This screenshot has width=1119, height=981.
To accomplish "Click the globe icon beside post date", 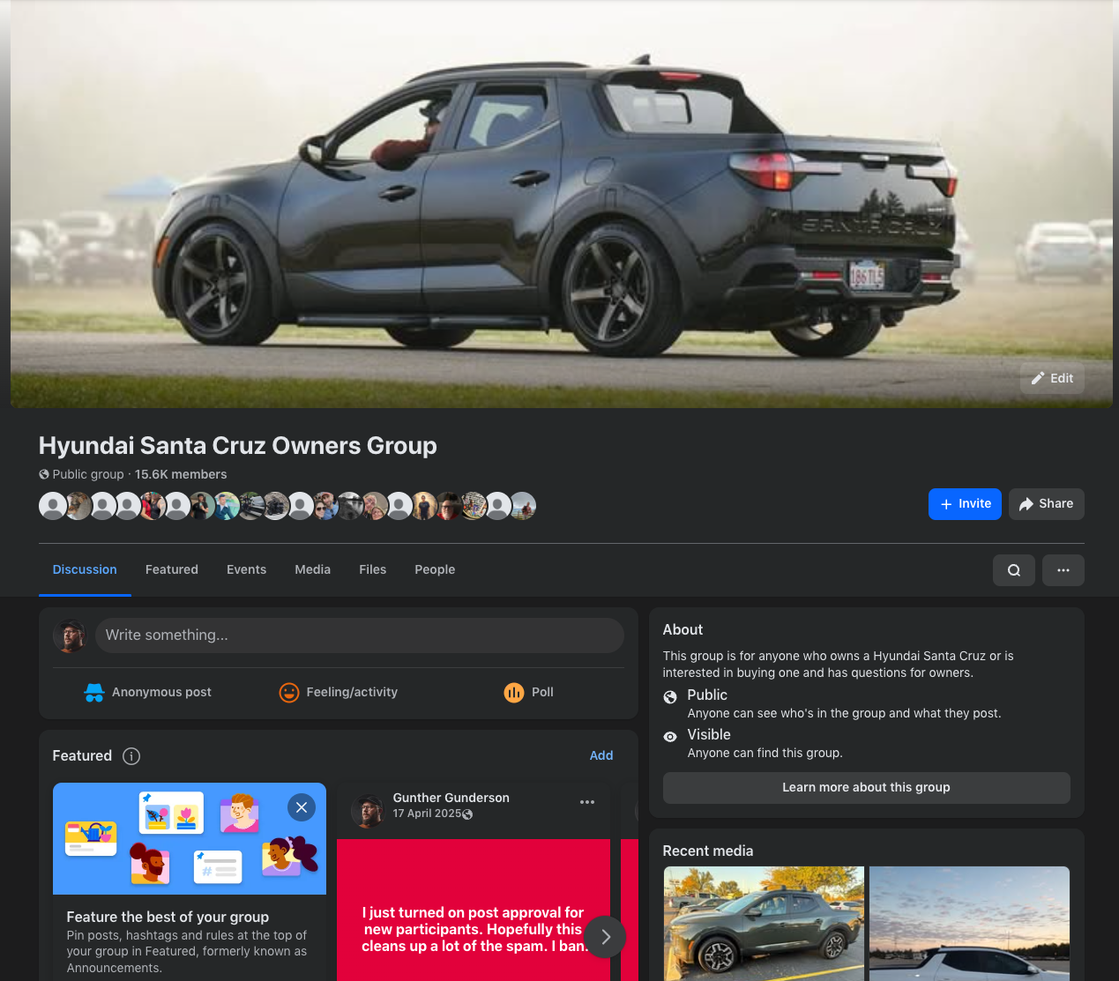I will [467, 814].
